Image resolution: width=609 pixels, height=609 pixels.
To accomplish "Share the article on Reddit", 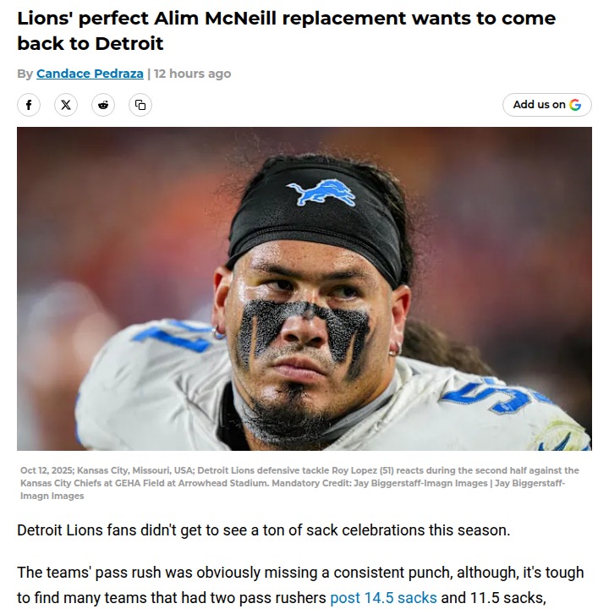I will 103,105.
